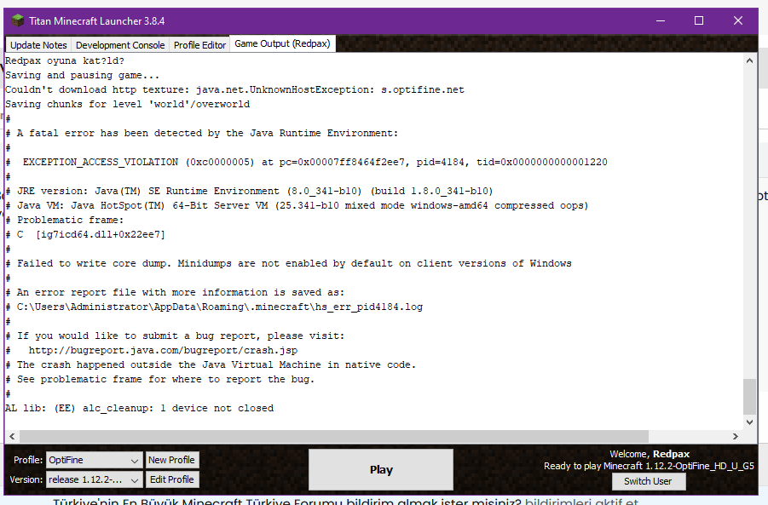Open the Profile Editor tab
Image resolution: width=768 pixels, height=505 pixels.
pos(199,45)
